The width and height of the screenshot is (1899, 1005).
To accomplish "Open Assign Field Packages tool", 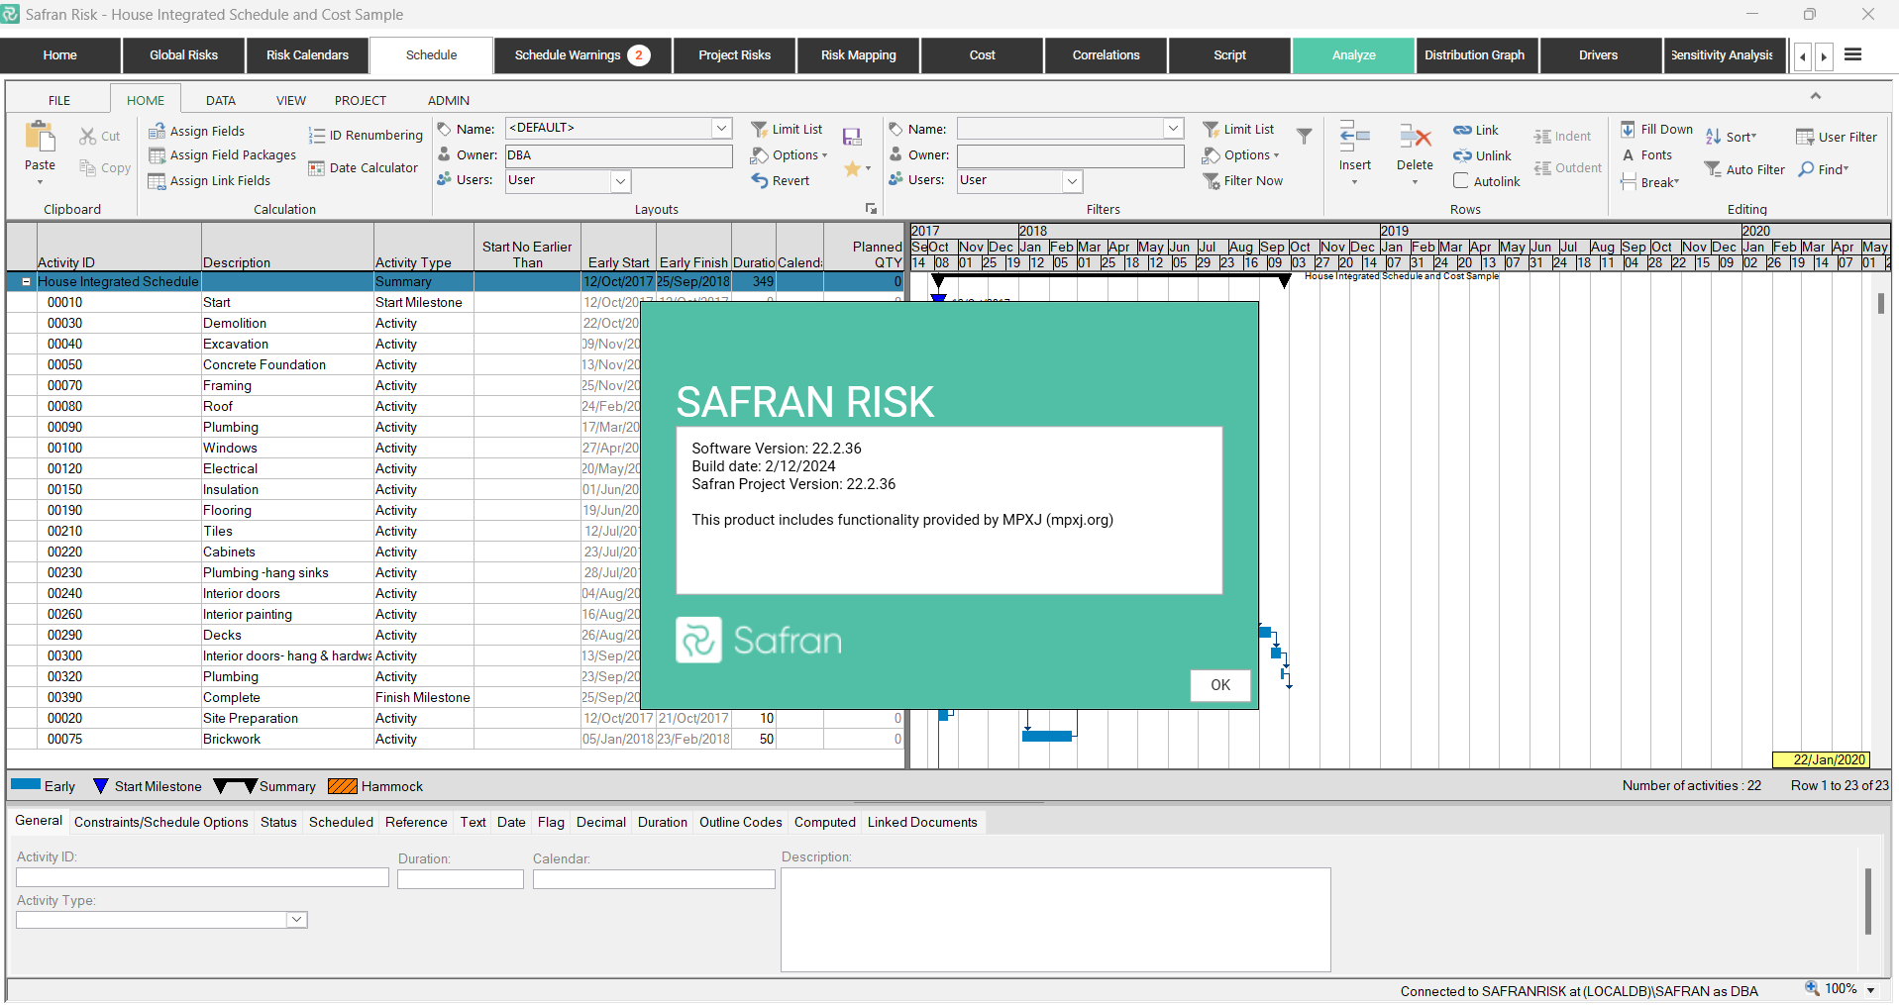I will point(222,155).
